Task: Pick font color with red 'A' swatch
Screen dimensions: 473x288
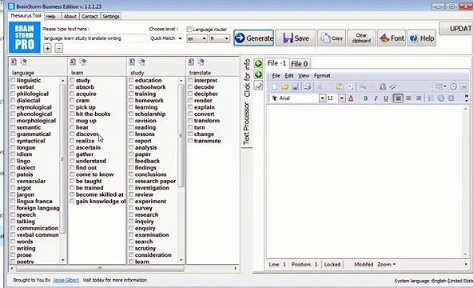Action: (351, 98)
